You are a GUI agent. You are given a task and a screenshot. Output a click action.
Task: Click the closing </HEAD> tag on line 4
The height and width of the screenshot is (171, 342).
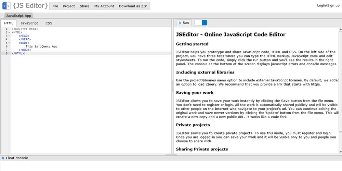coord(25,39)
